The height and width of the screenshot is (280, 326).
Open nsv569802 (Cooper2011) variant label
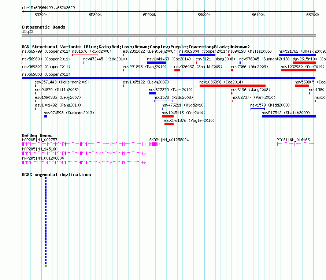[46, 67]
